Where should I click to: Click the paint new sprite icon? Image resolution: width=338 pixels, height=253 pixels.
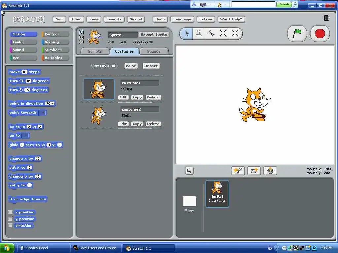click(238, 171)
